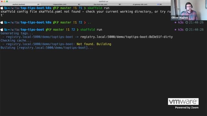Image resolution: width=207 pixels, height=116 pixels.
Task: Click the green maximize window button
Action: [7, 1]
